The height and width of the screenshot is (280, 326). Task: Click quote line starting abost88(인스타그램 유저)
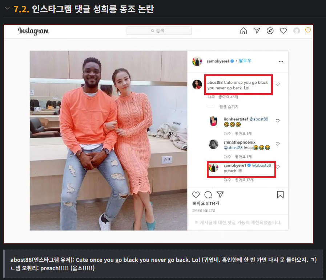(164, 260)
